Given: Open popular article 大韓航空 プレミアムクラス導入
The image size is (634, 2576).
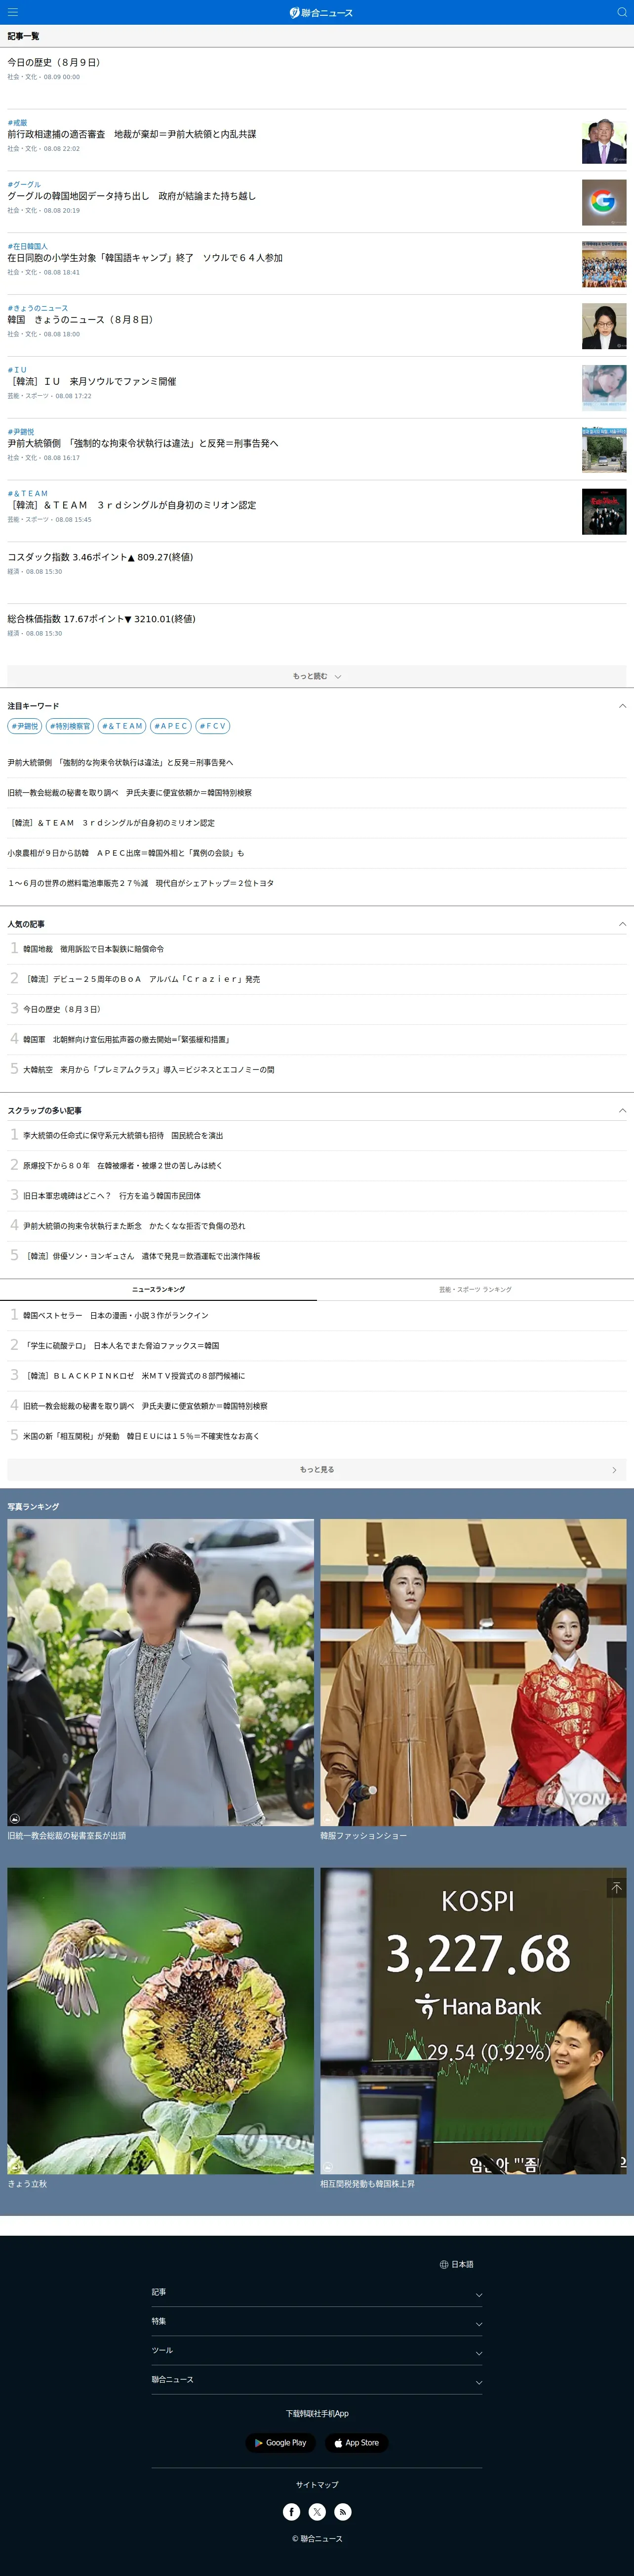Looking at the screenshot, I should click(149, 1069).
